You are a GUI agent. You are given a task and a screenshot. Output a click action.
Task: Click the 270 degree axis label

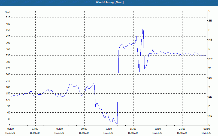pyautogui.click(x=8, y=68)
